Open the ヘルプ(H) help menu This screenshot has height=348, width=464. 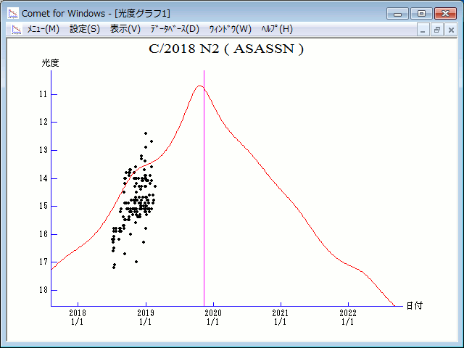pos(275,29)
